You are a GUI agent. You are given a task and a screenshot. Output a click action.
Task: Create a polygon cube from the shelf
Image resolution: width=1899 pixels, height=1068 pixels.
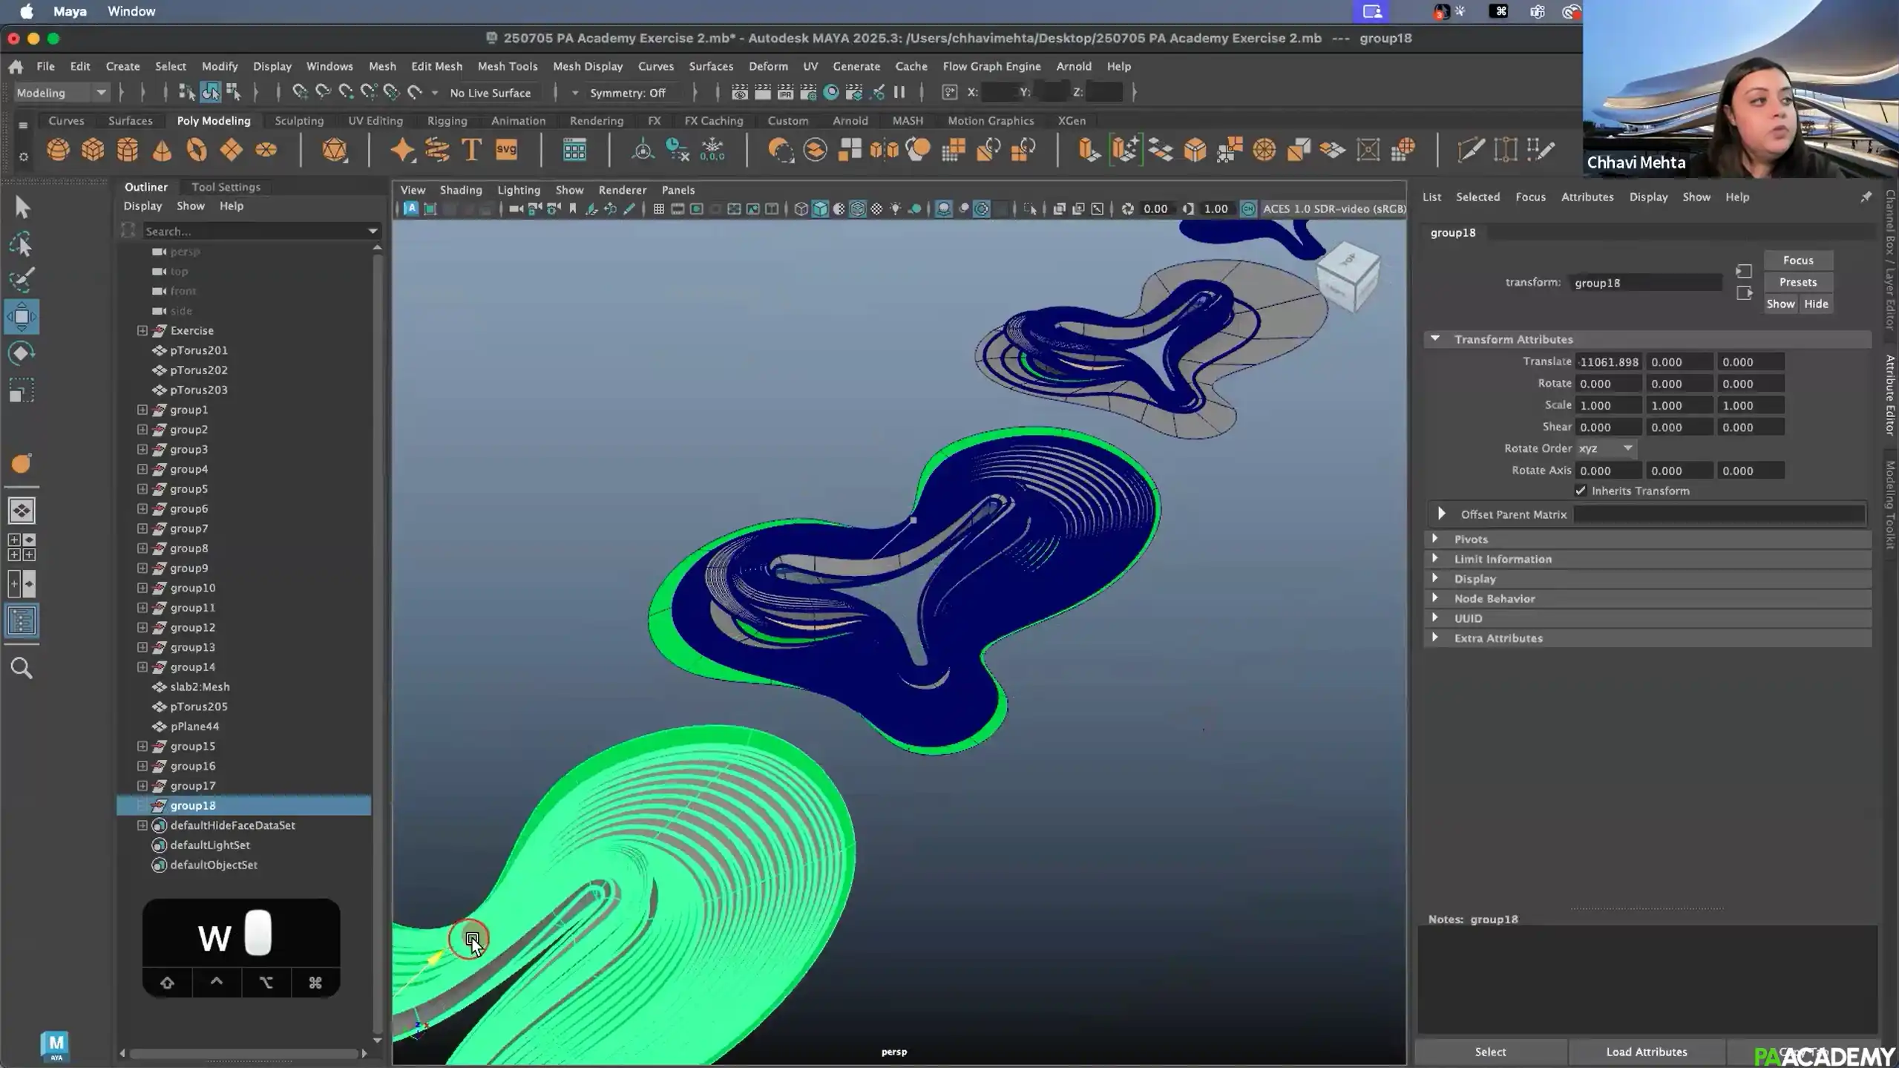[x=93, y=150]
